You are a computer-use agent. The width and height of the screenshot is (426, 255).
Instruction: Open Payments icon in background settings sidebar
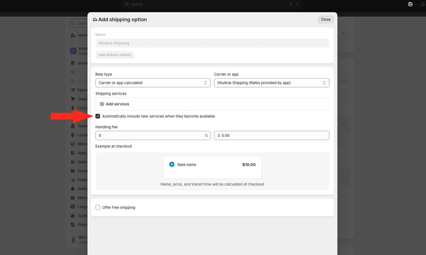73,90
